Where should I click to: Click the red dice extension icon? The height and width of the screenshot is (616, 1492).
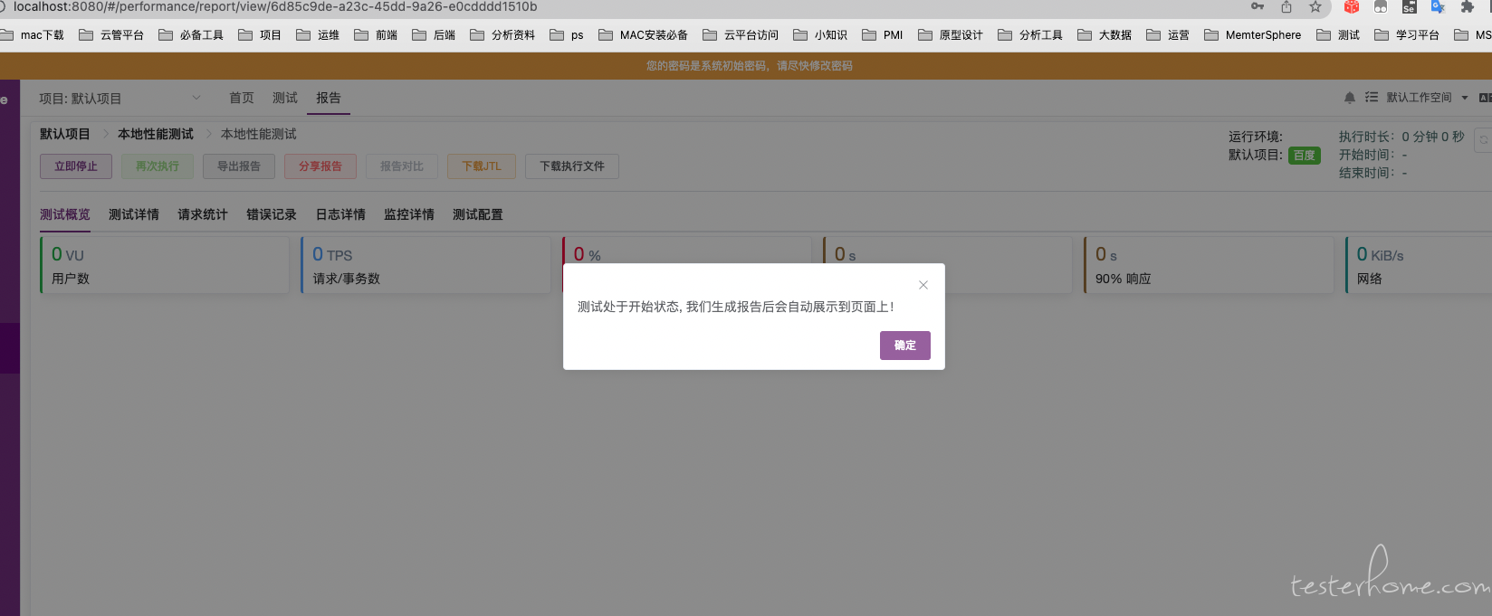(1352, 6)
